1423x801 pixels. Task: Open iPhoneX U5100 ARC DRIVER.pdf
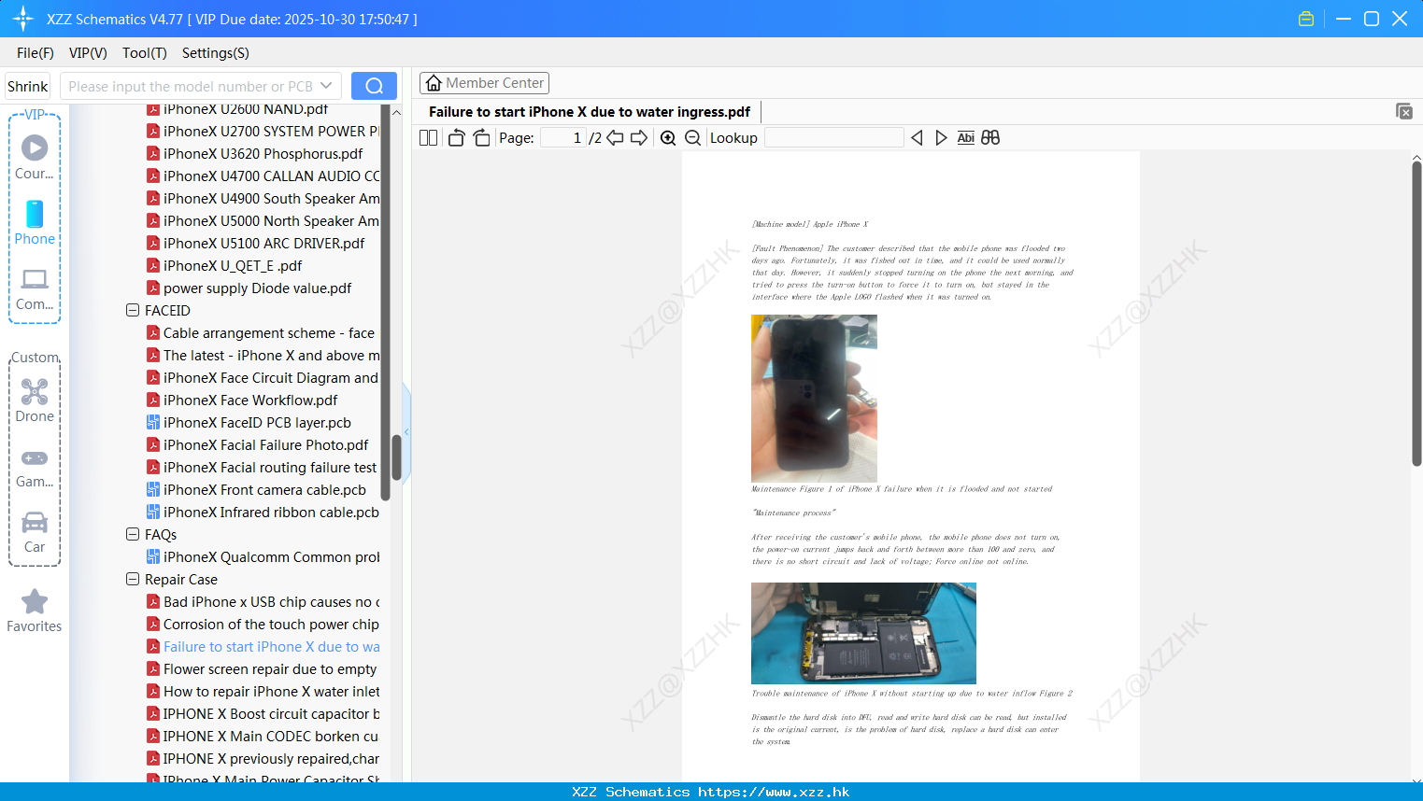(263, 243)
